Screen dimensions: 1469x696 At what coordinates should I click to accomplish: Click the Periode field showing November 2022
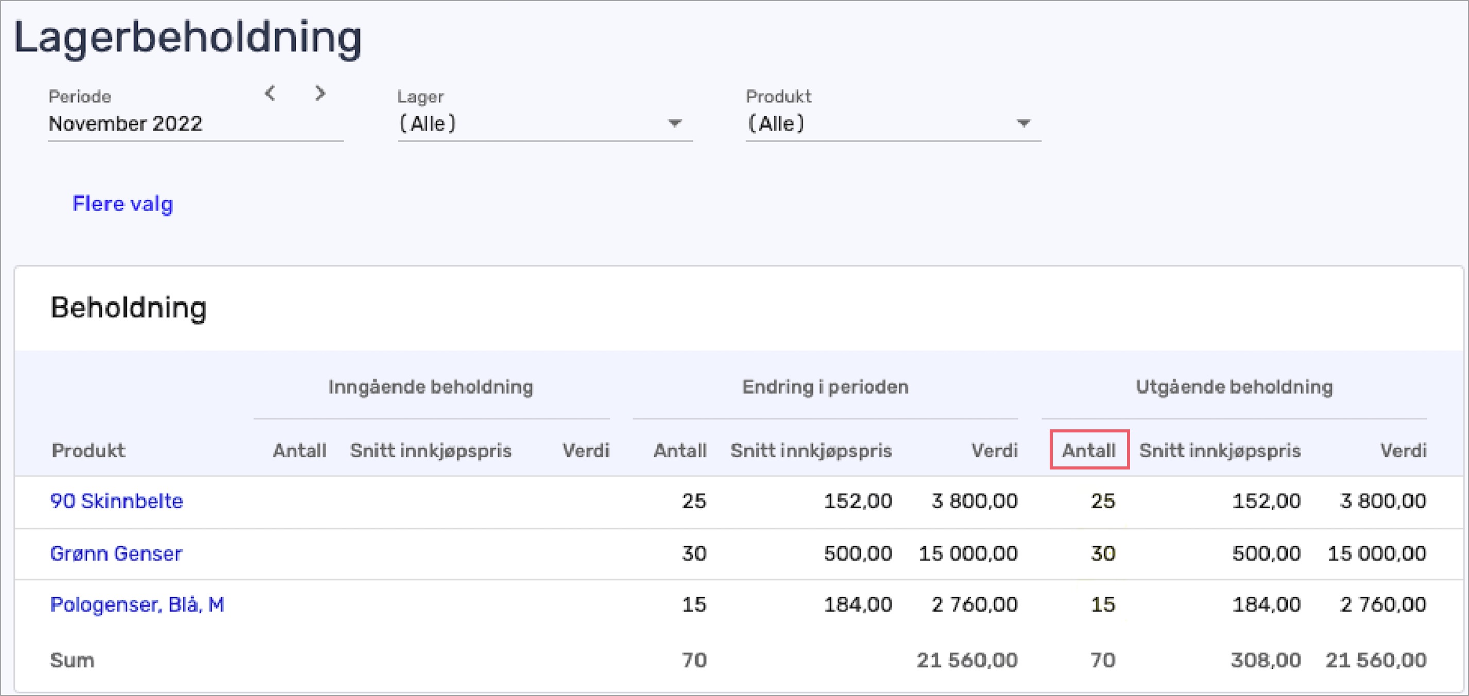196,123
